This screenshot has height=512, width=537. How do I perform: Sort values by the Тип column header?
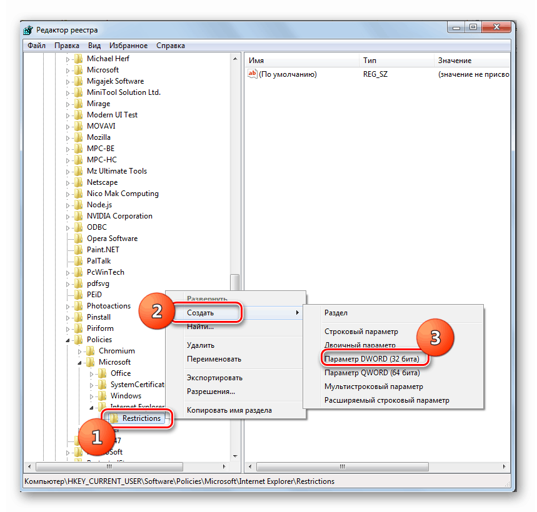click(396, 61)
